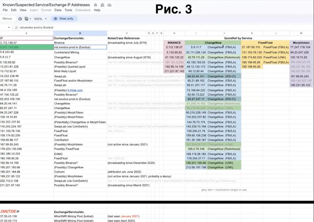The height and width of the screenshot is (222, 314).
Task: Click the green ChangeNow header cell
Action: click(x=213, y=43)
